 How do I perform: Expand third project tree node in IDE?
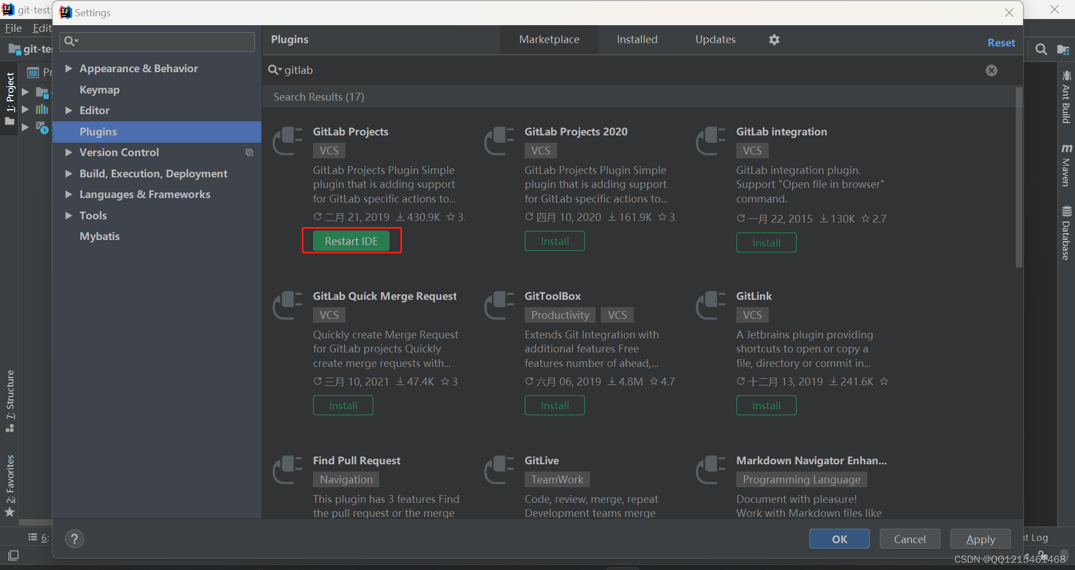(x=25, y=127)
